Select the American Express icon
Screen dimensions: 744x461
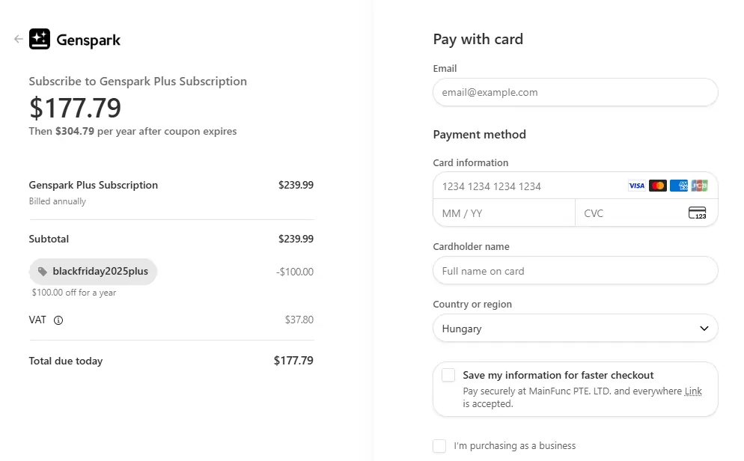(x=678, y=185)
